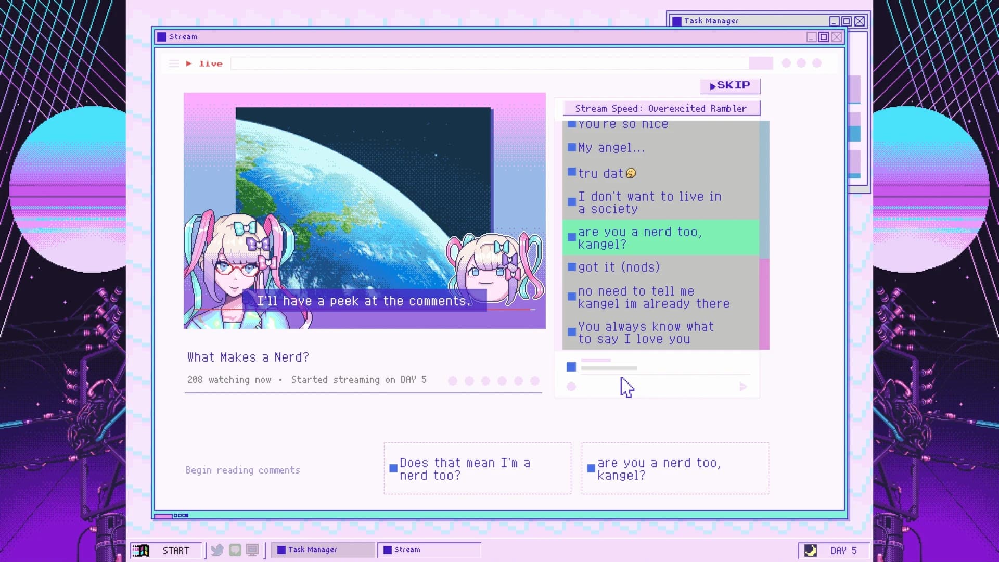This screenshot has width=999, height=562.
Task: Click the Windows-style logo on the START button
Action: pos(140,550)
